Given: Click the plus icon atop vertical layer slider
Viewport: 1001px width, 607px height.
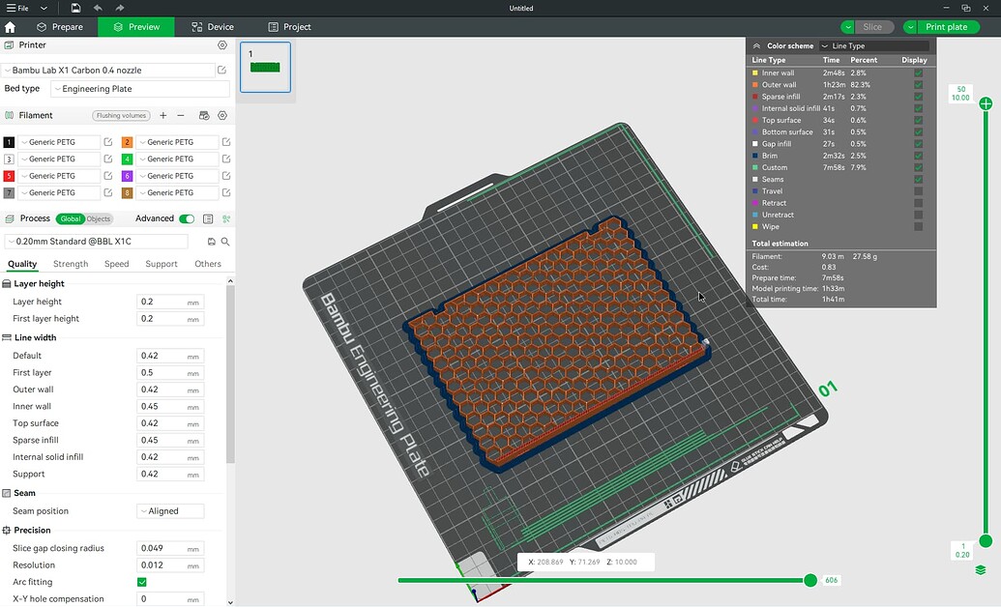Looking at the screenshot, I should (x=986, y=103).
